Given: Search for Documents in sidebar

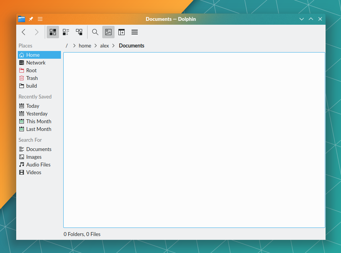Looking at the screenshot, I should click(x=39, y=149).
